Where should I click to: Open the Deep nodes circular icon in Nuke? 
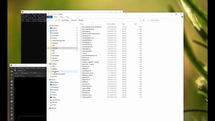pyautogui.click(x=12, y=108)
